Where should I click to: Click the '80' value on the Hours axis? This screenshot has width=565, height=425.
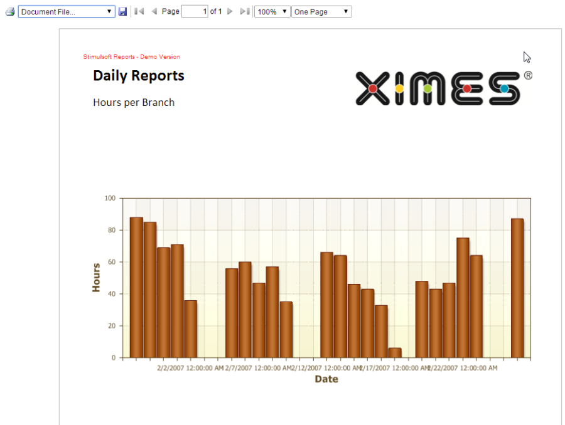pyautogui.click(x=112, y=230)
